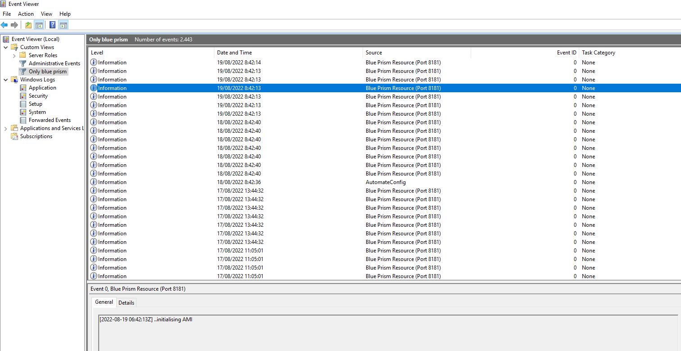Click the Security log icon
681x351 pixels.
[23, 96]
